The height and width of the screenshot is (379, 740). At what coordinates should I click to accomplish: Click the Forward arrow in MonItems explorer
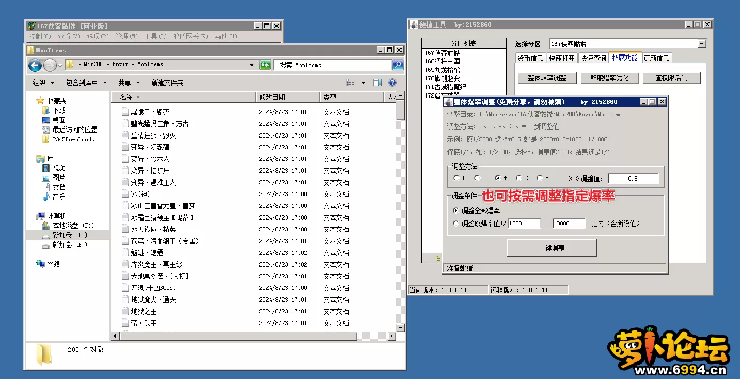[50, 66]
